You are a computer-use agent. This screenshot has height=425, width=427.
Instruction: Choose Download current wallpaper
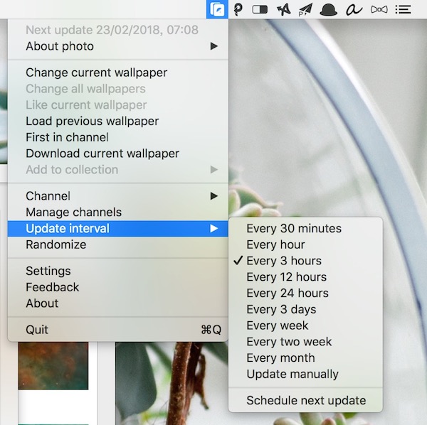click(x=102, y=154)
